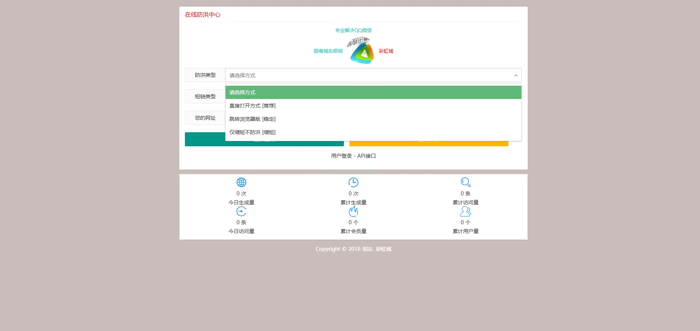The image size is (700, 331).
Task: Click the flame icon above 累计会员量
Action: tap(354, 211)
